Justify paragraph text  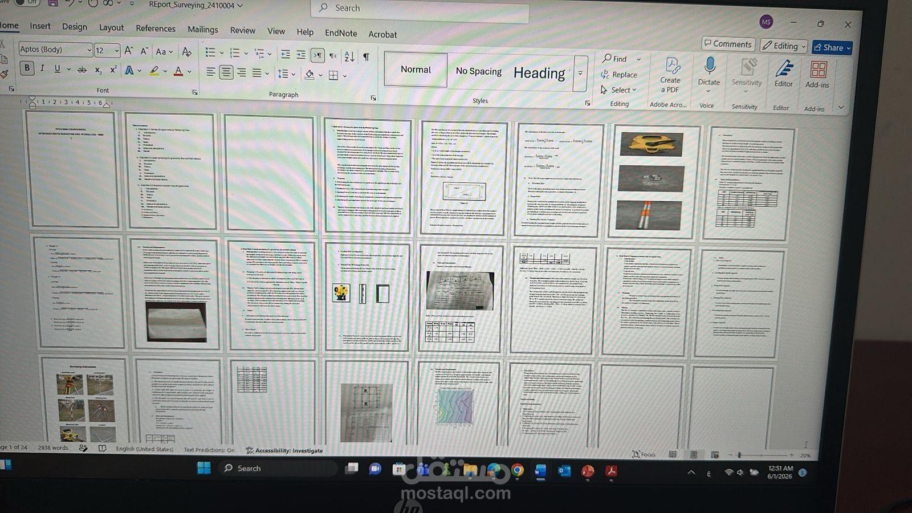pyautogui.click(x=257, y=73)
